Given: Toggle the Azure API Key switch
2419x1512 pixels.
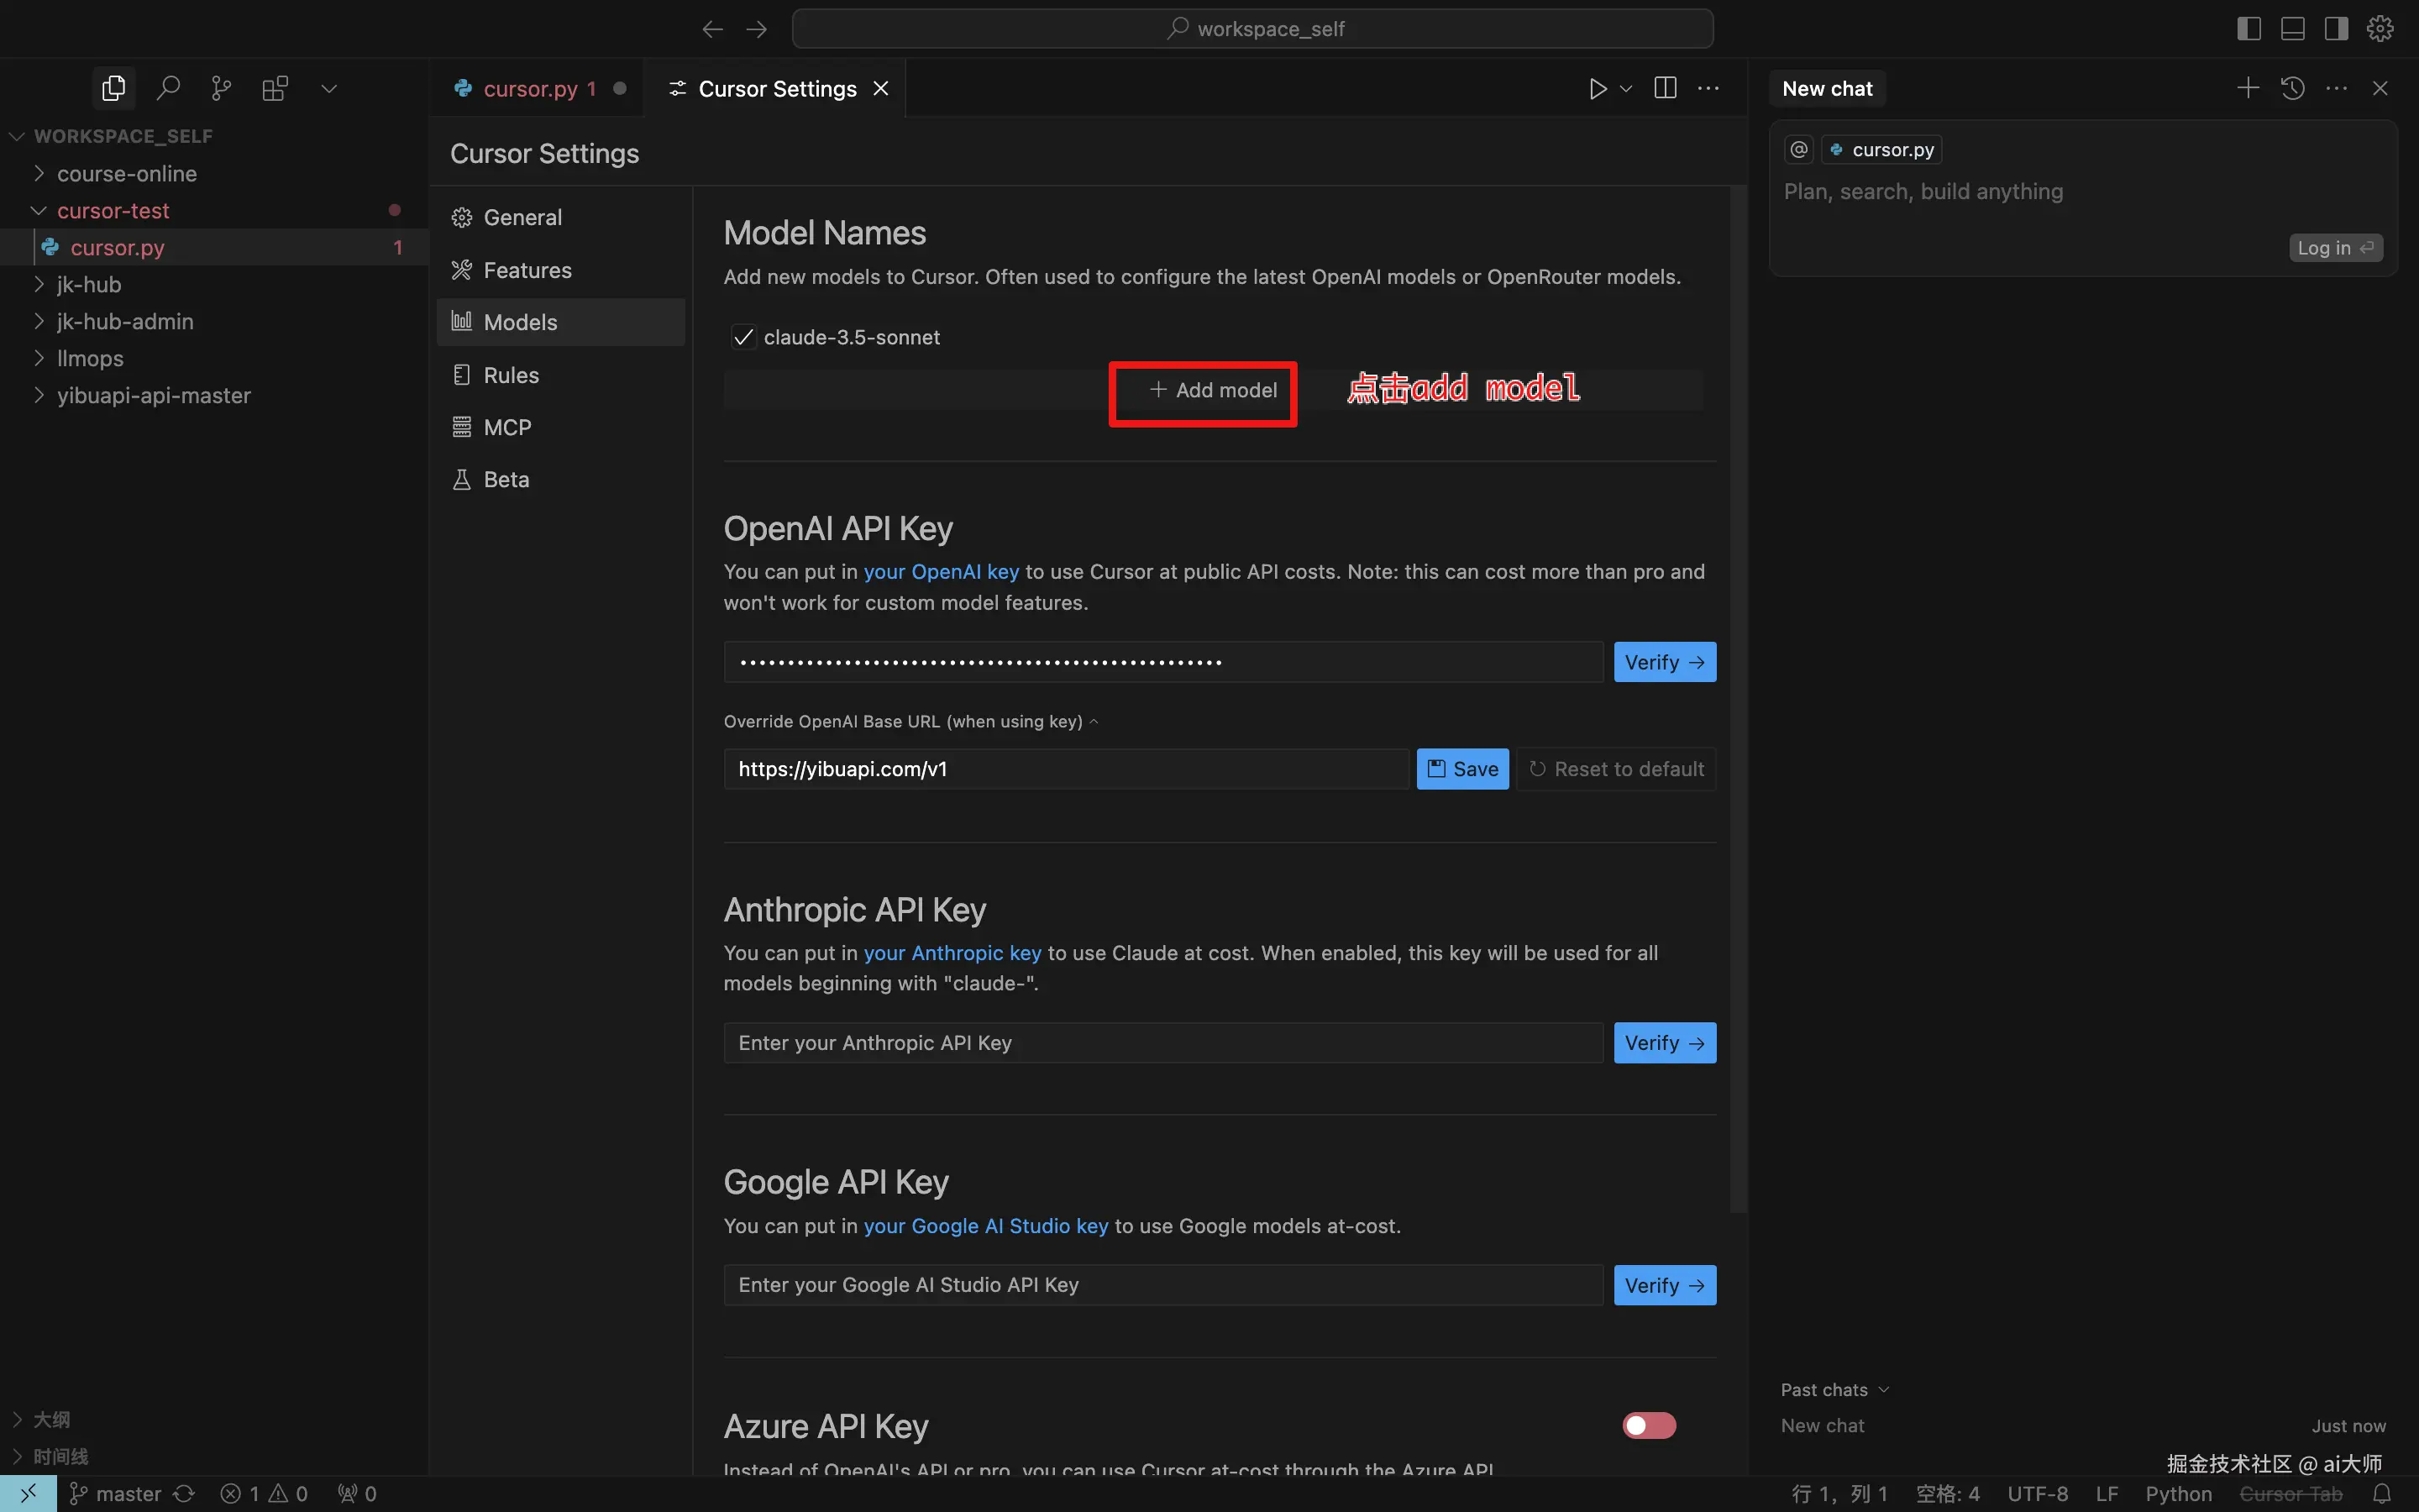Looking at the screenshot, I should click(x=1648, y=1425).
